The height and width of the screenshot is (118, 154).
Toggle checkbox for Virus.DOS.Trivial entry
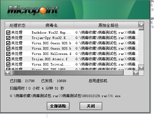point(8,64)
